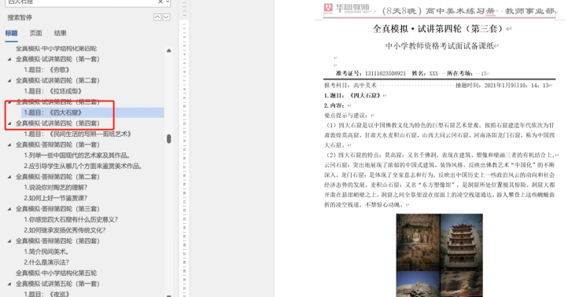Open heading 2.如何上好一节鉴赏课?
The height and width of the screenshot is (297, 572).
(55, 198)
